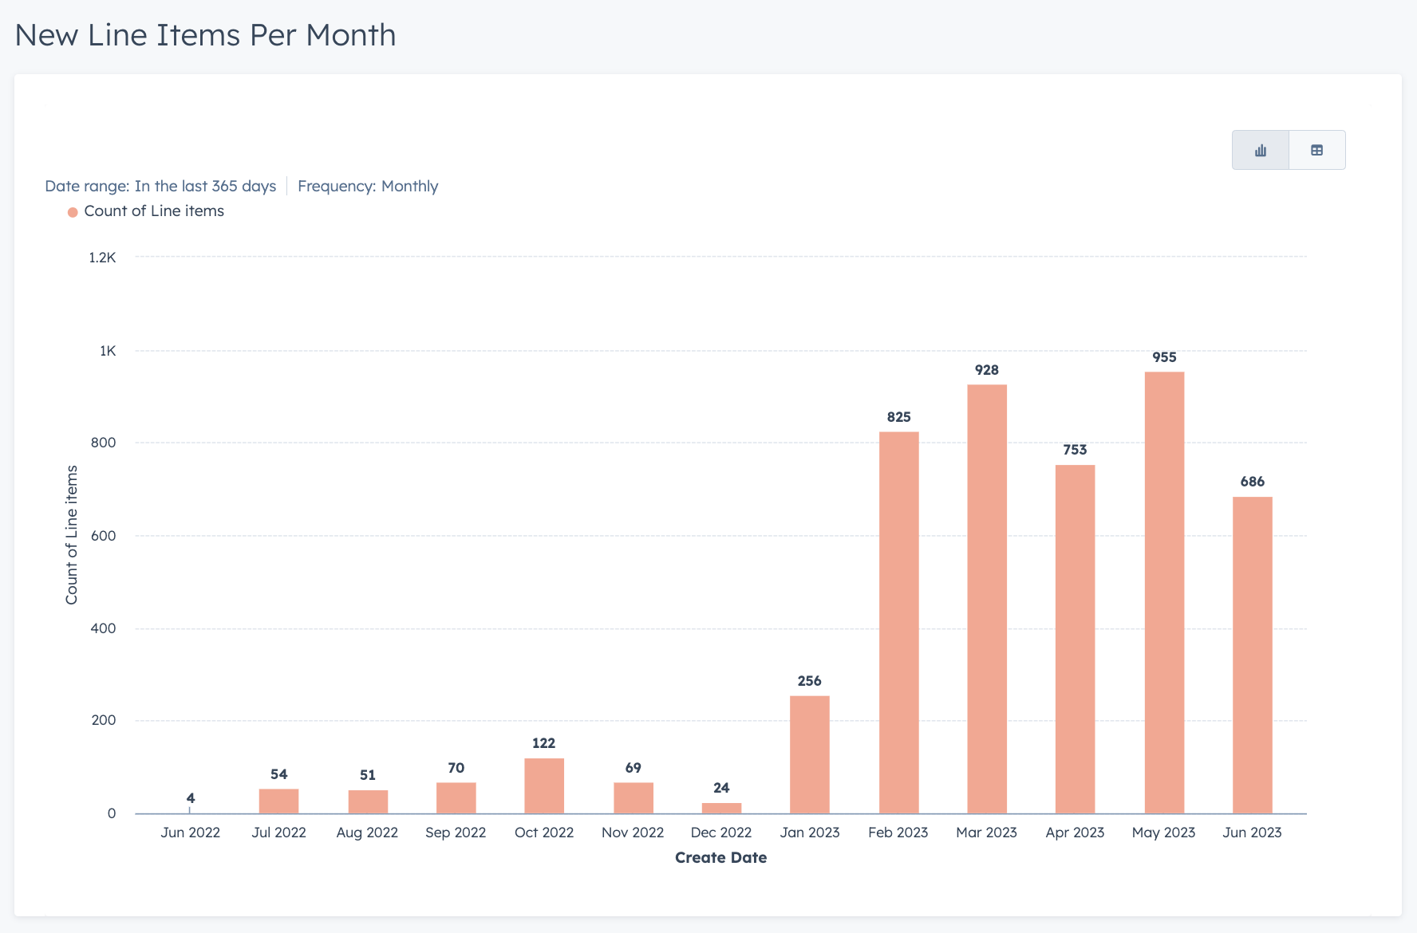Screen dimensions: 1417x933
Task: Switch to the table view icon
Action: click(1316, 149)
